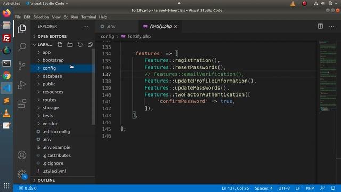
Task: Open the Search view in activity bar
Action: 22,47
